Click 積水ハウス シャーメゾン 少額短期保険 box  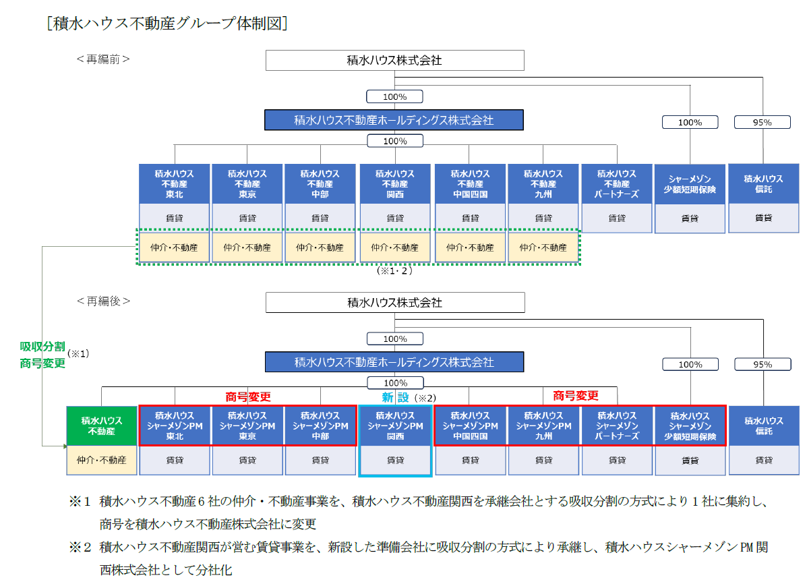click(690, 426)
